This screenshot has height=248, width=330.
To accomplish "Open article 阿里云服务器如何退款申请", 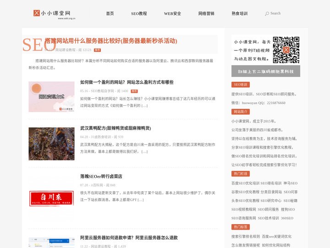I will [x=129, y=238].
